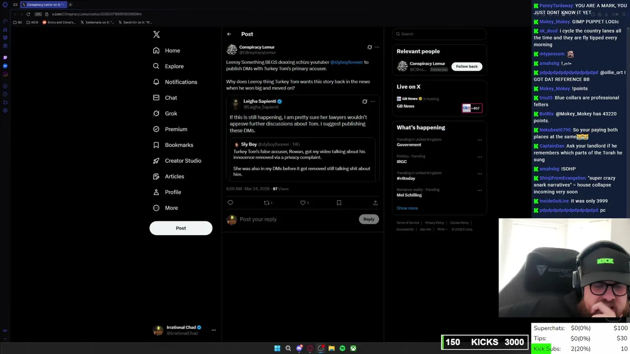Toggle the VPN badge in address bar
Image resolution: width=630 pixels, height=354 pixels.
[38, 14]
